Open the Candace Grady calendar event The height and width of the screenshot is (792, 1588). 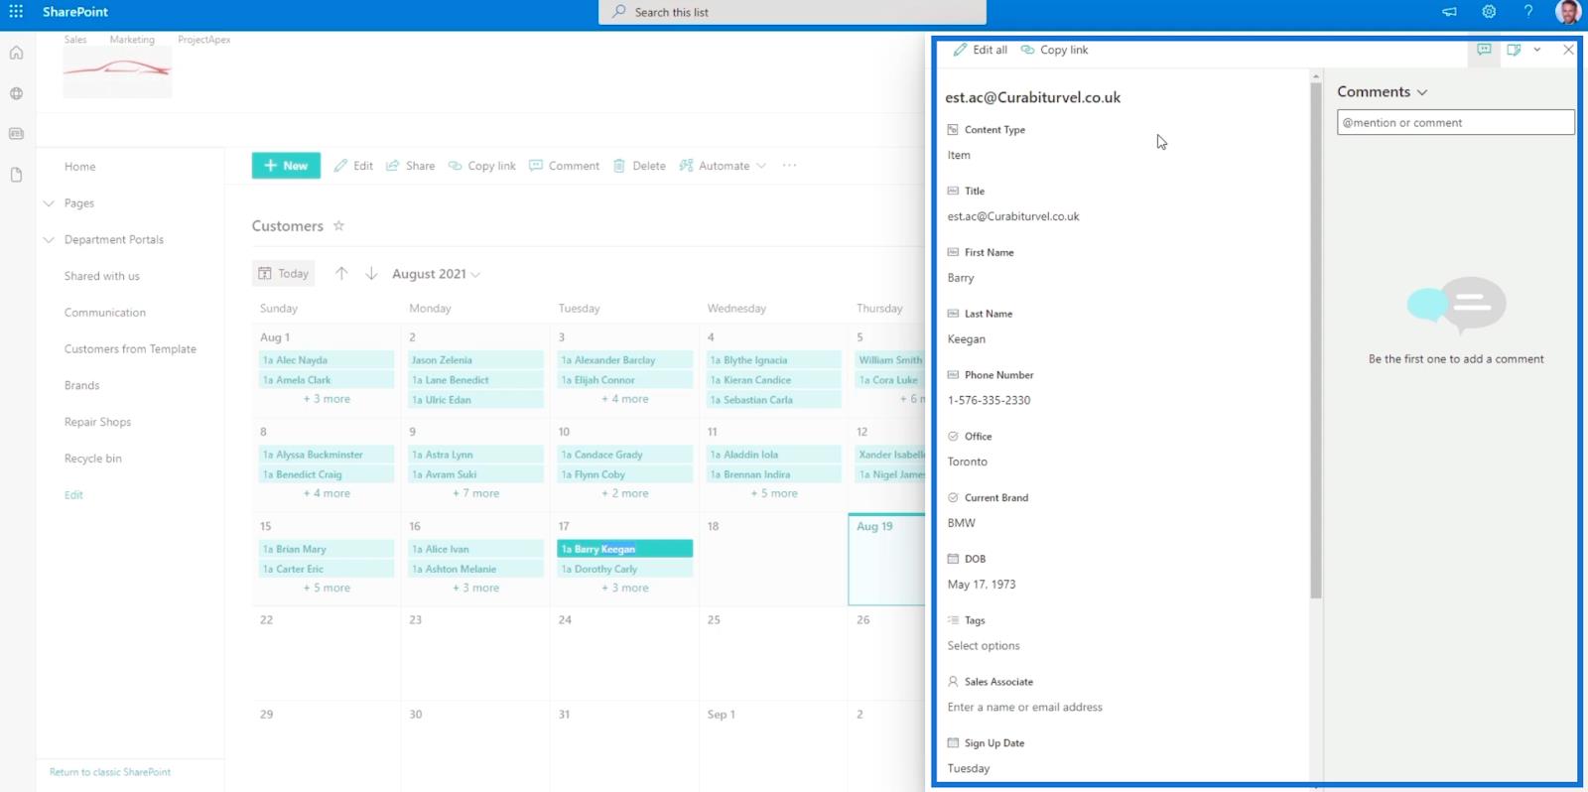[x=624, y=455]
